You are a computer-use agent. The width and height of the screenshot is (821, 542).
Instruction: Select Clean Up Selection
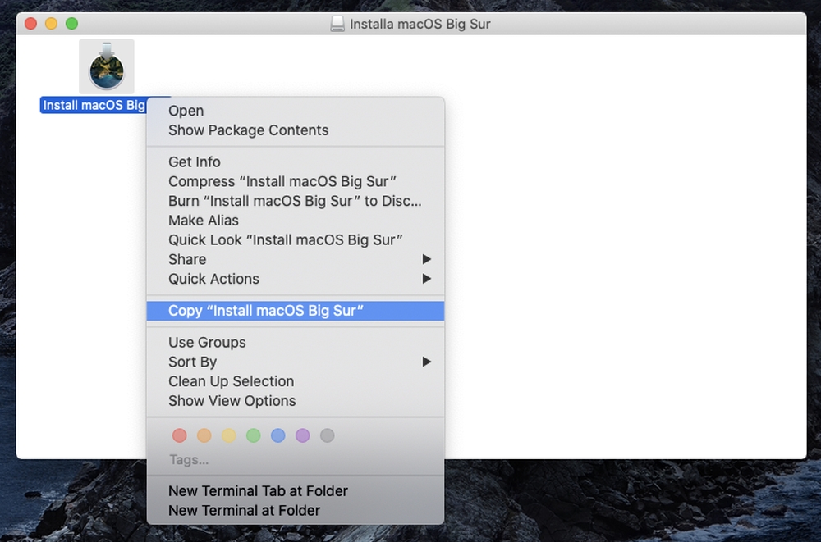[296, 381]
